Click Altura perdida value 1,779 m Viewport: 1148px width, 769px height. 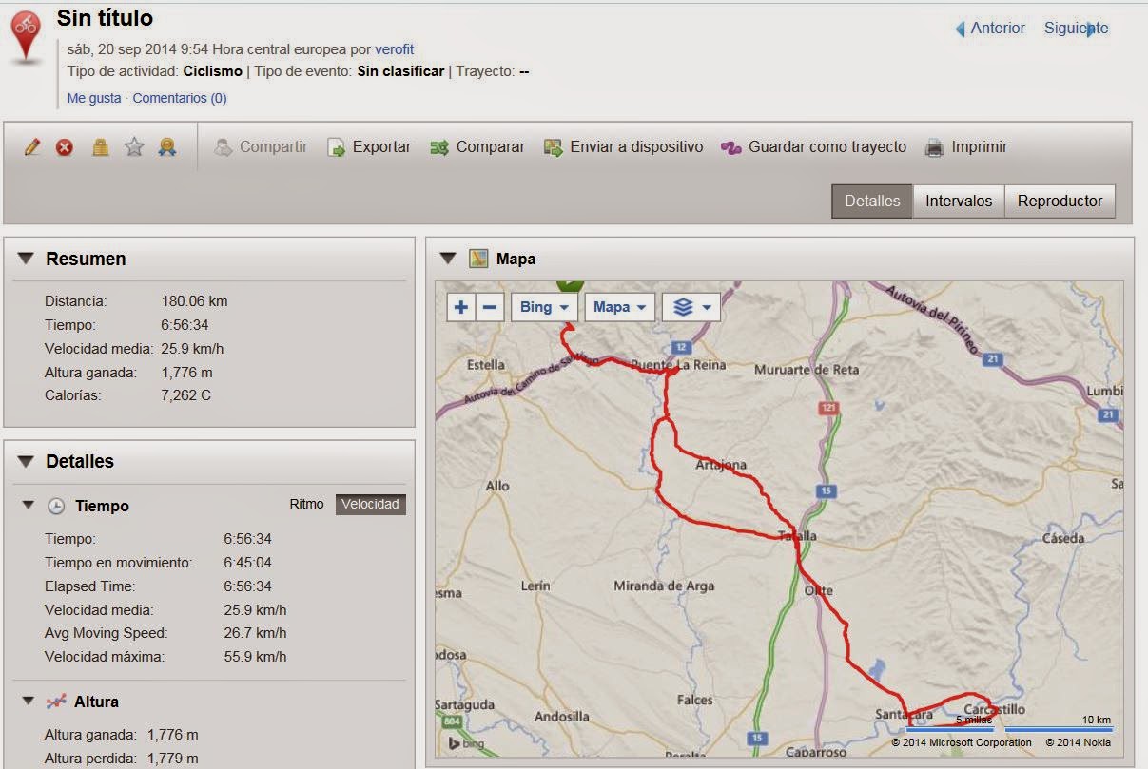pos(173,759)
